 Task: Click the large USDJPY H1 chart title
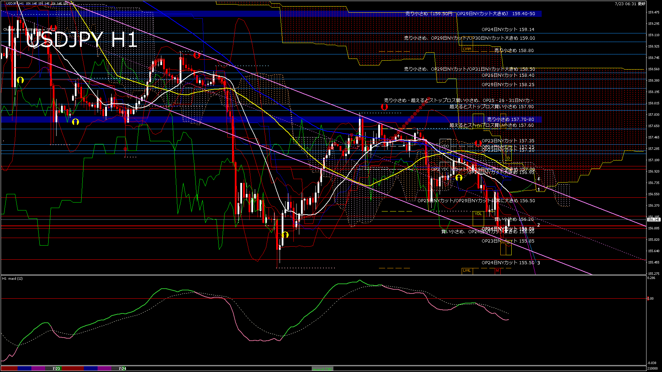pyautogui.click(x=81, y=40)
